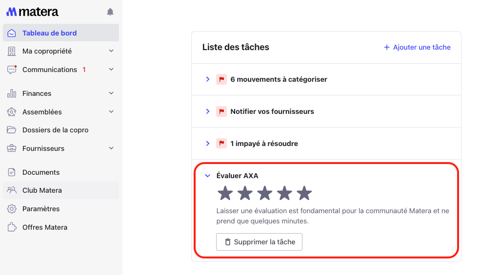
Task: Expand the Communications submenu chevron
Action: (111, 70)
